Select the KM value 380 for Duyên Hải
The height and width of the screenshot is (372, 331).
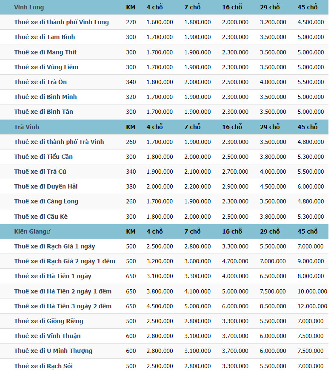[x=131, y=186]
